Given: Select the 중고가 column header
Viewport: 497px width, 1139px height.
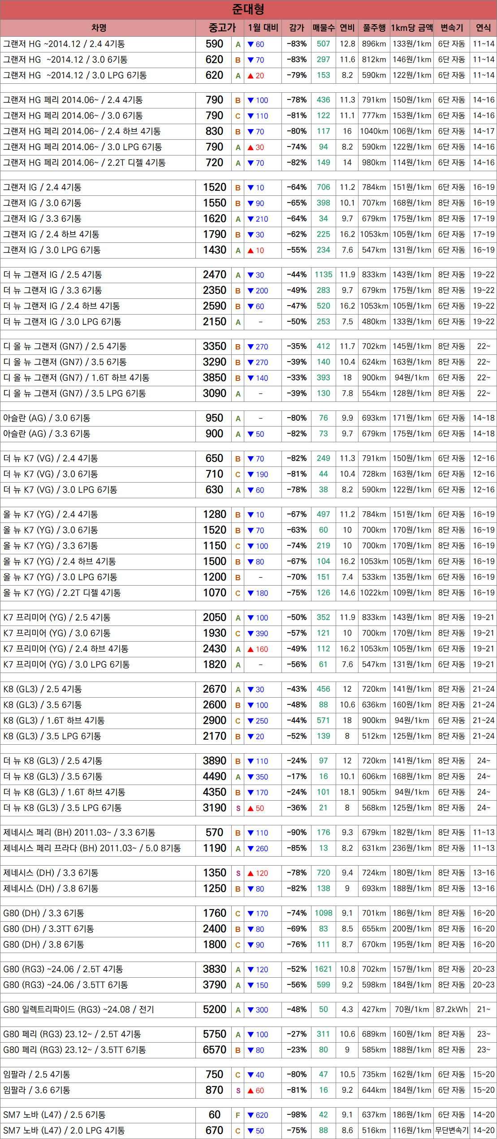Looking at the screenshot, I should [222, 28].
